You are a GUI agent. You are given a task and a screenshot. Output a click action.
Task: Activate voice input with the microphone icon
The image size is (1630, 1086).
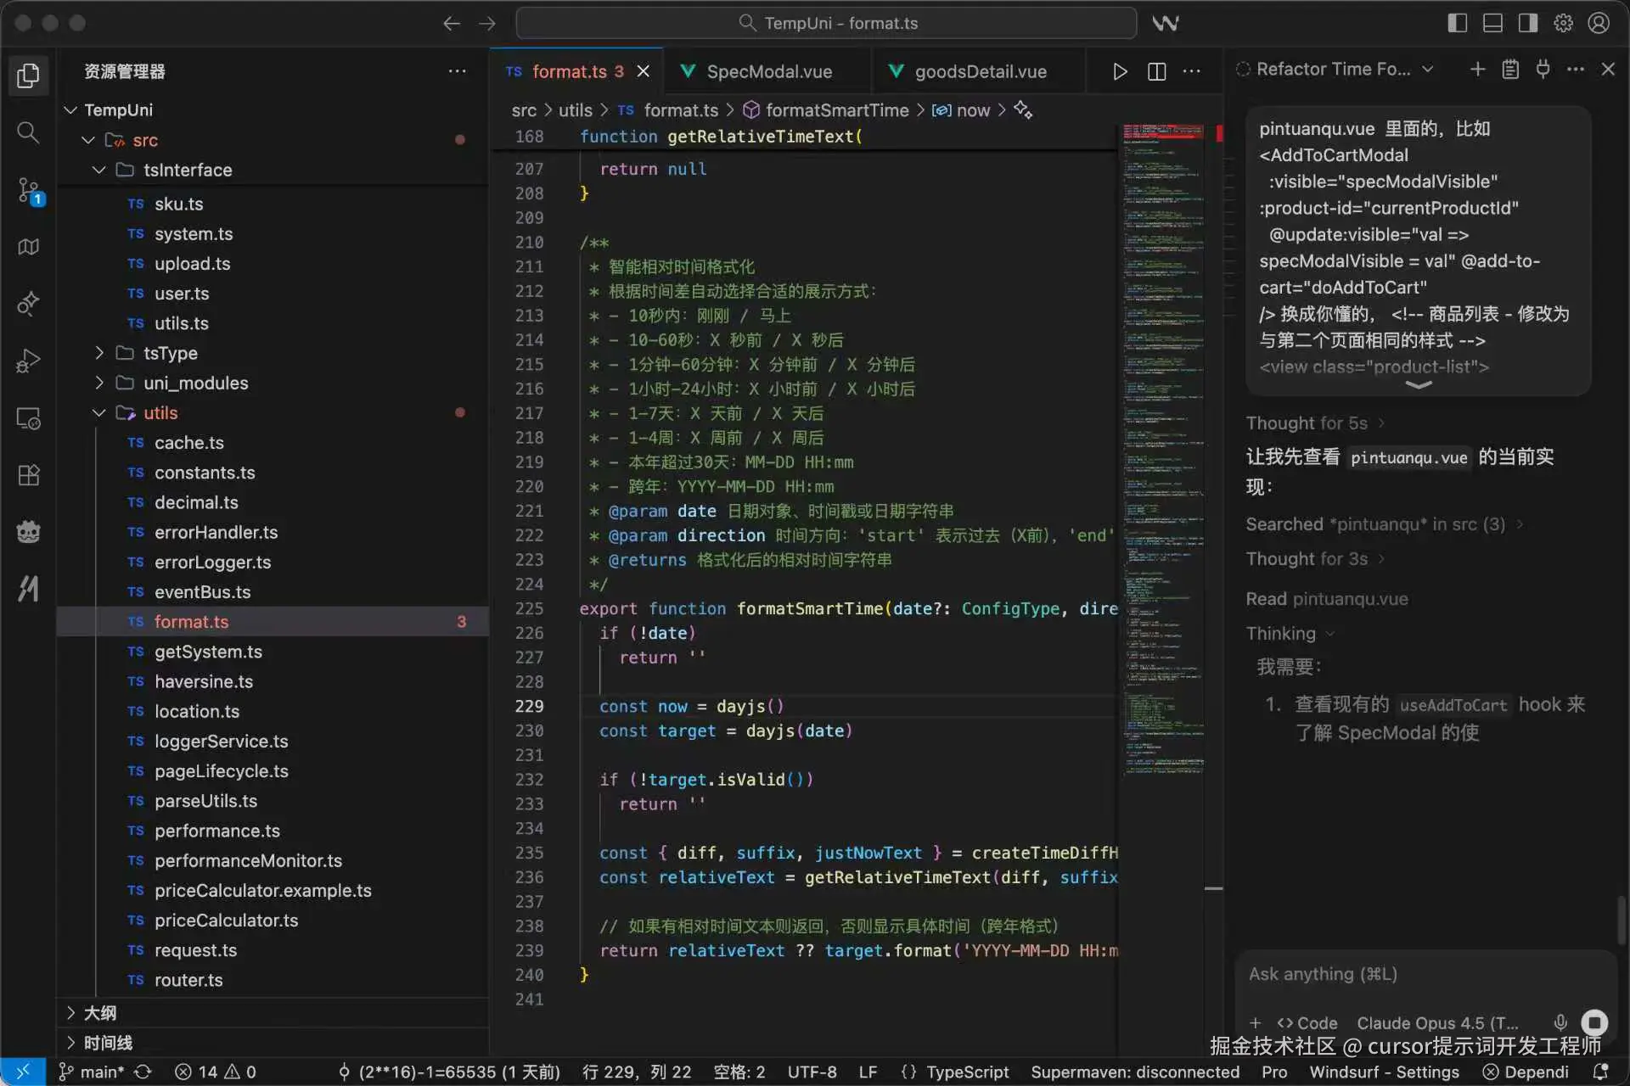pyautogui.click(x=1560, y=1023)
